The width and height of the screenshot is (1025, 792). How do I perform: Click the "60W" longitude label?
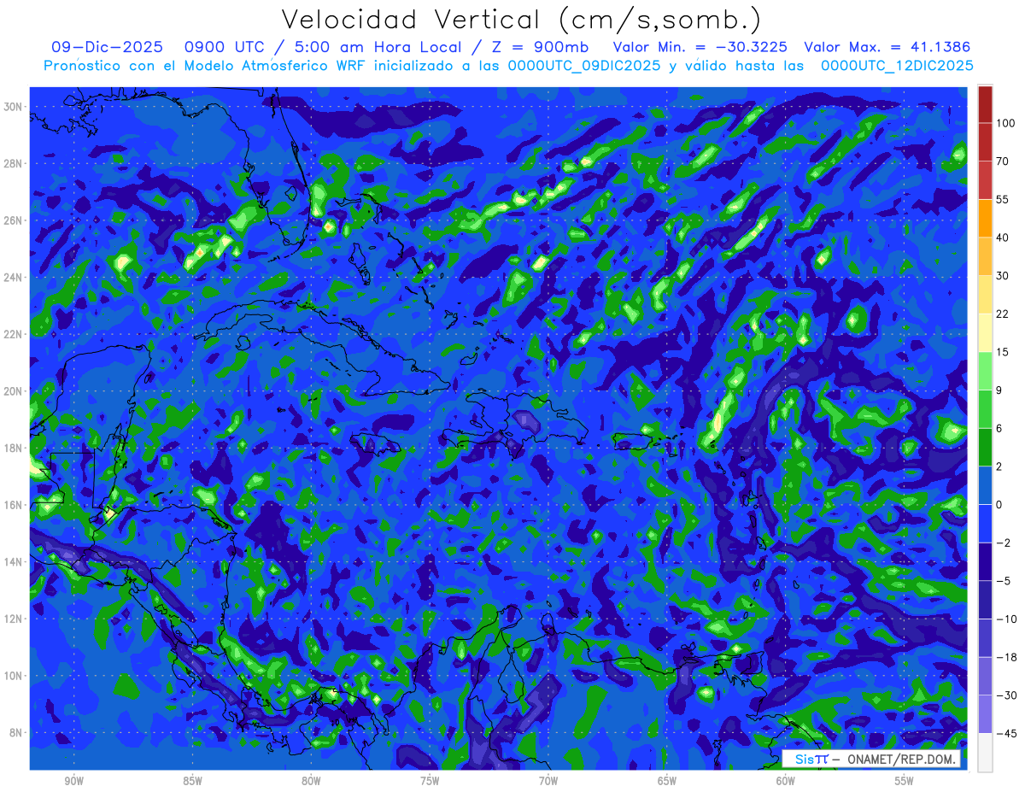point(786,781)
